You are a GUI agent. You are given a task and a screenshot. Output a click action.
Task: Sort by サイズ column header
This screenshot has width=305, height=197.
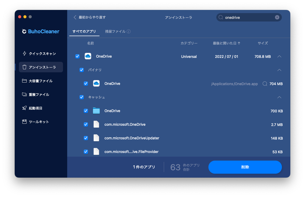263,43
